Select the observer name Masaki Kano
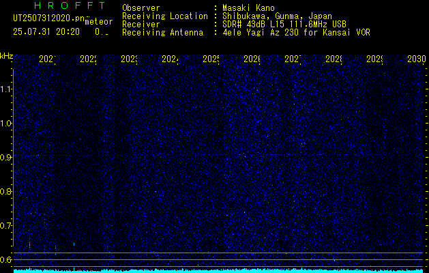This screenshot has width=429, height=273. (248, 8)
